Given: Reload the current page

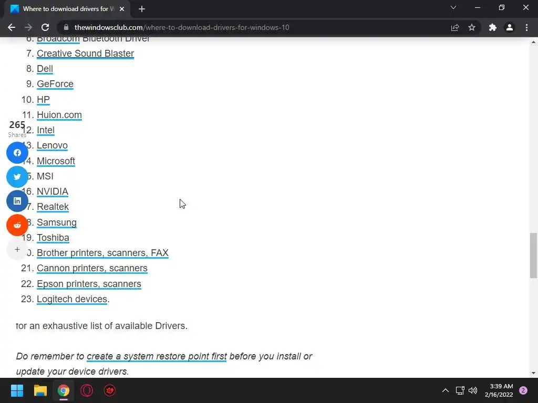Looking at the screenshot, I should pos(45,27).
